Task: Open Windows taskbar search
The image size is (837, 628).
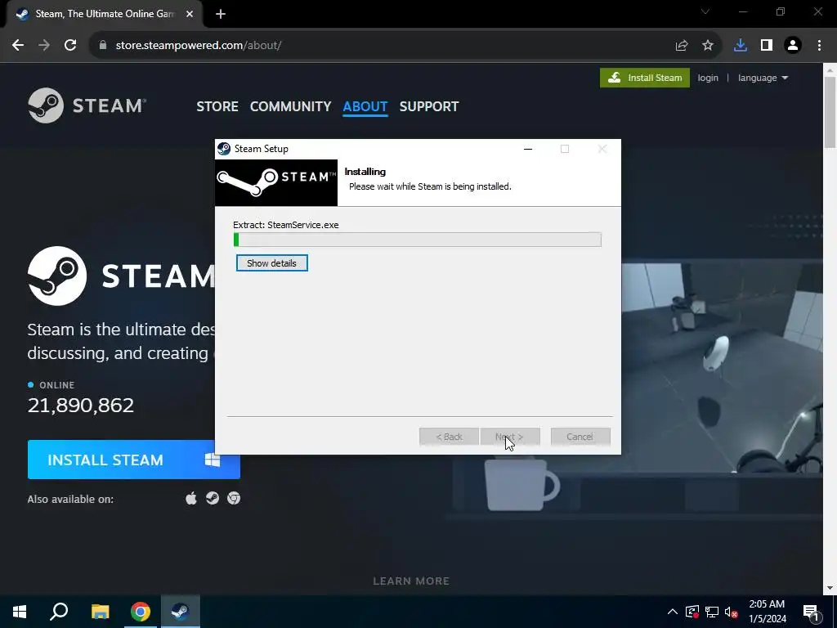Action: [59, 612]
